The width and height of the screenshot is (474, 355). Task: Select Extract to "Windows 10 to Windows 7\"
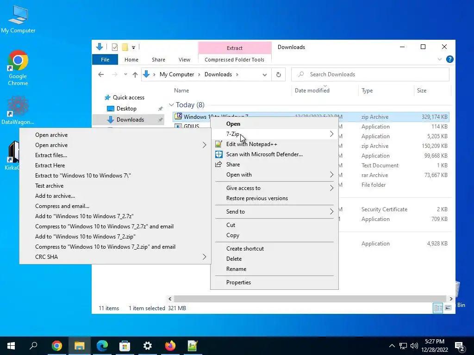click(x=115, y=176)
